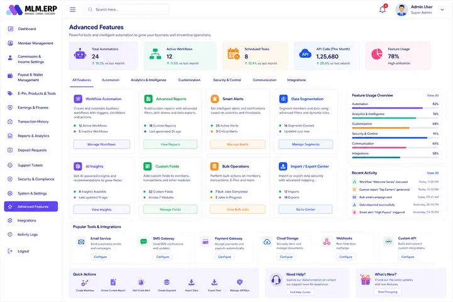Viewport: 453px width, 302px height.
Task: Click the Go to Center button
Action: tap(305, 210)
